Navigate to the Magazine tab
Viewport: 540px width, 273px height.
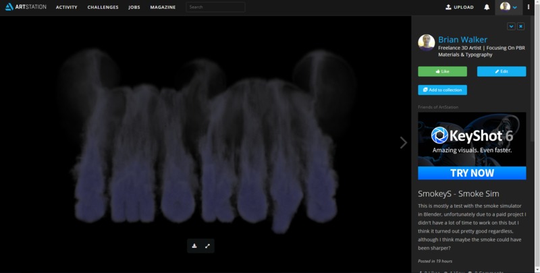pyautogui.click(x=162, y=7)
